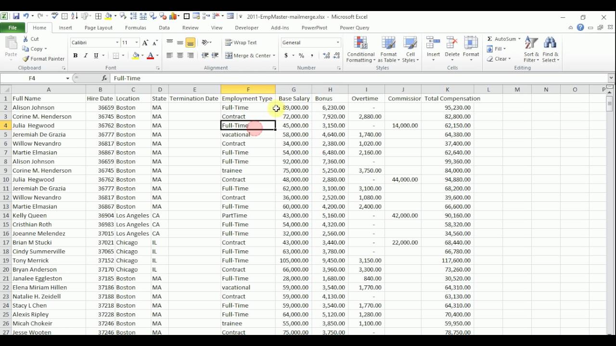Expand the number format General dropdown
The width and height of the screenshot is (616, 346).
point(337,43)
